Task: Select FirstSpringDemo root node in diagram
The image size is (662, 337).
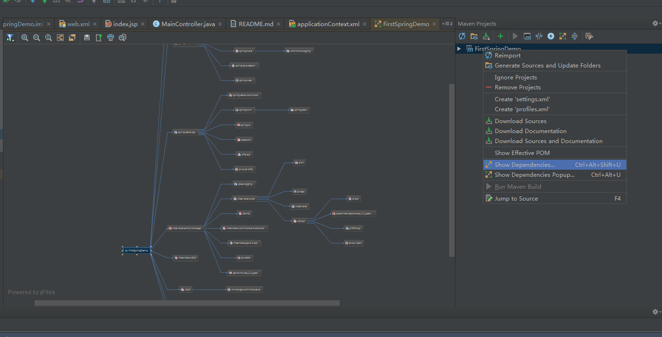Action: [x=137, y=250]
